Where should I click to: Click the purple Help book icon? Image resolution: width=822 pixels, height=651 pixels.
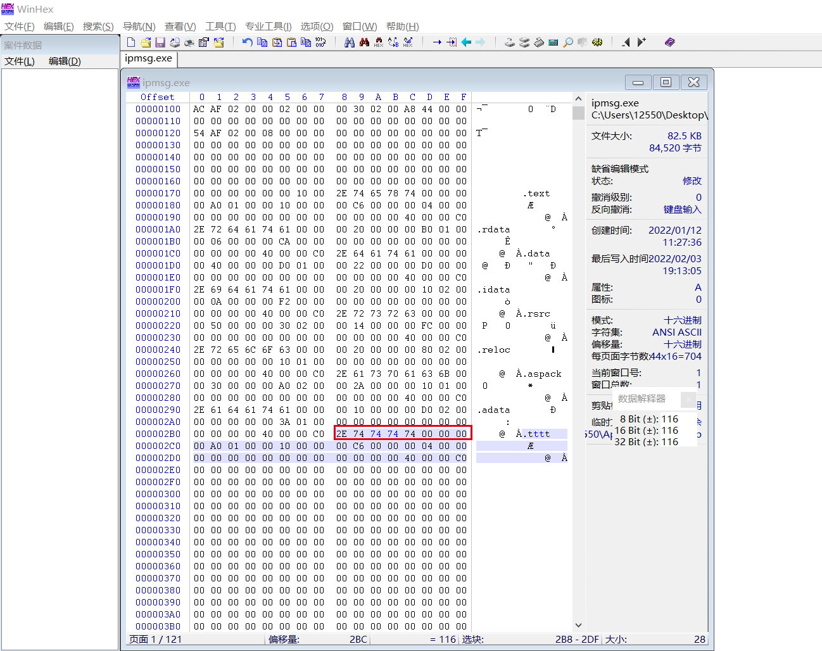click(670, 42)
